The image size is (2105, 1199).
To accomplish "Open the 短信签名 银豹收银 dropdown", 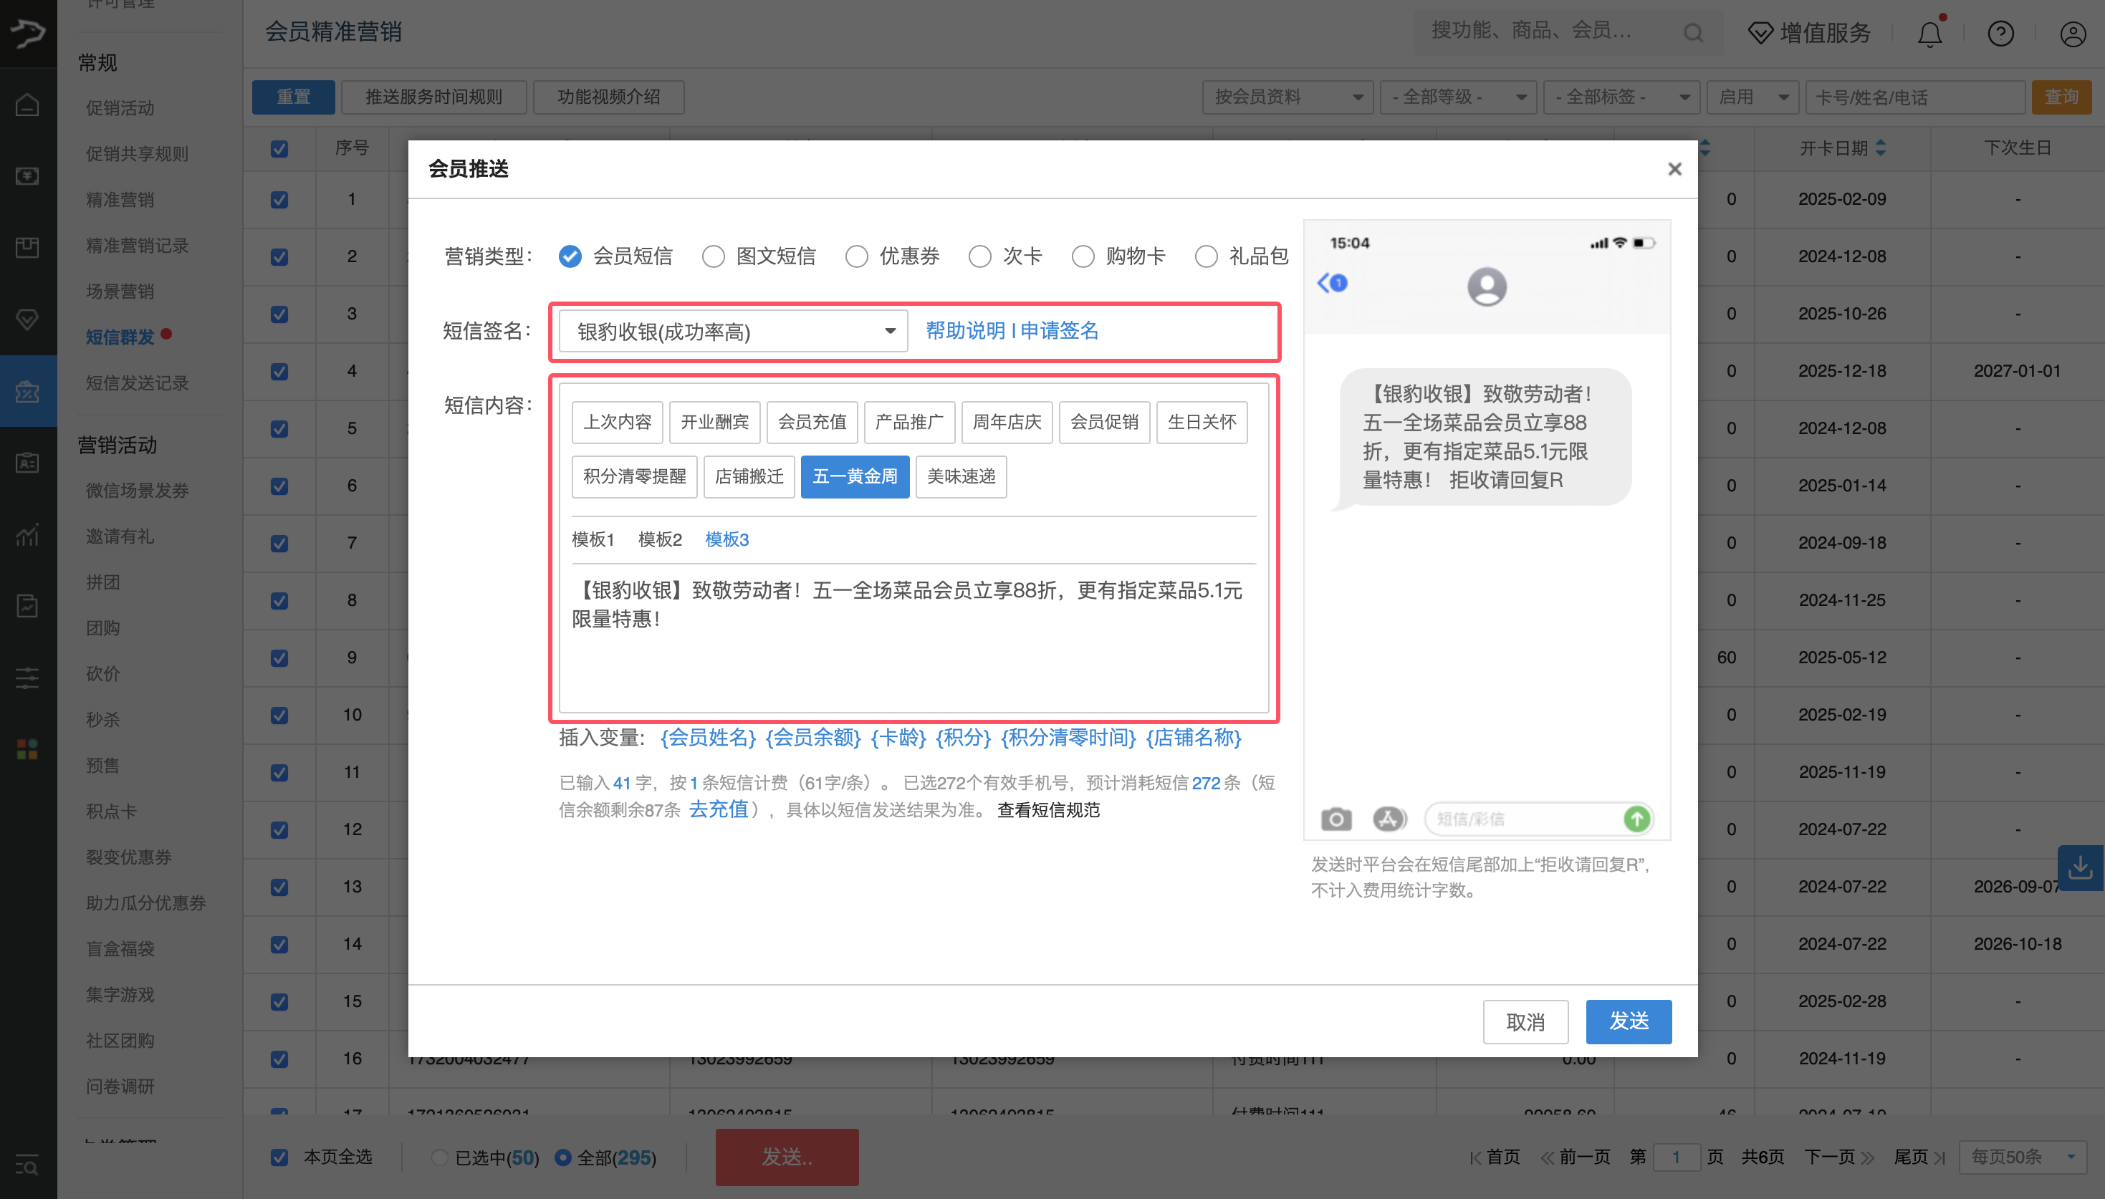I will tap(733, 331).
